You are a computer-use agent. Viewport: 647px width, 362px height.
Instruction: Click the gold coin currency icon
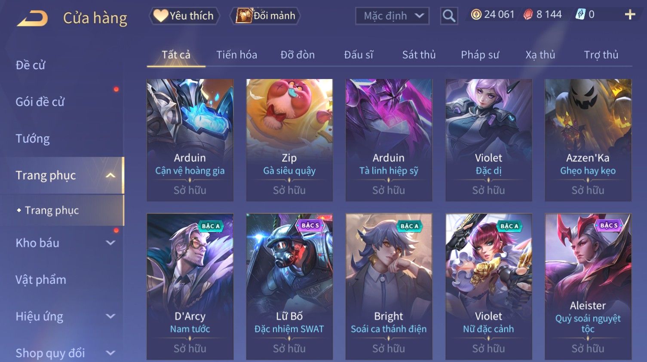coord(476,15)
